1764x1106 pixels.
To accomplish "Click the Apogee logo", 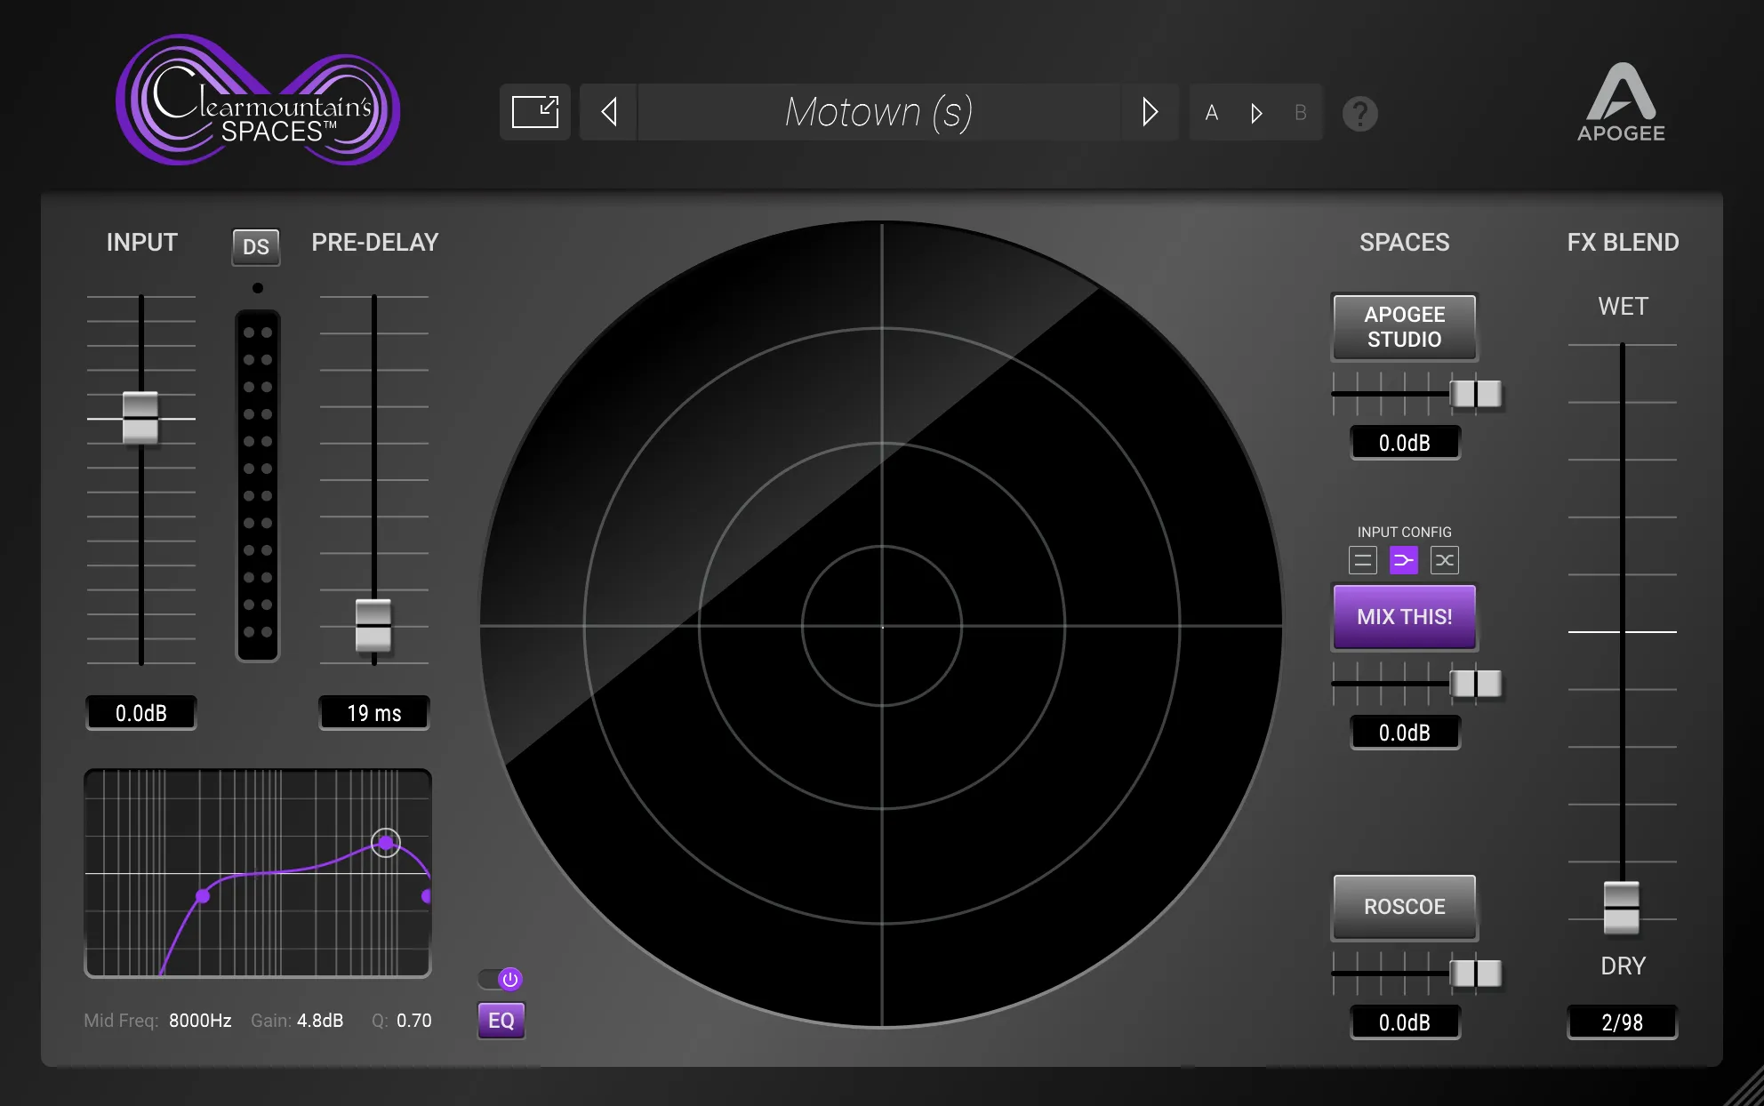I will coord(1621,102).
